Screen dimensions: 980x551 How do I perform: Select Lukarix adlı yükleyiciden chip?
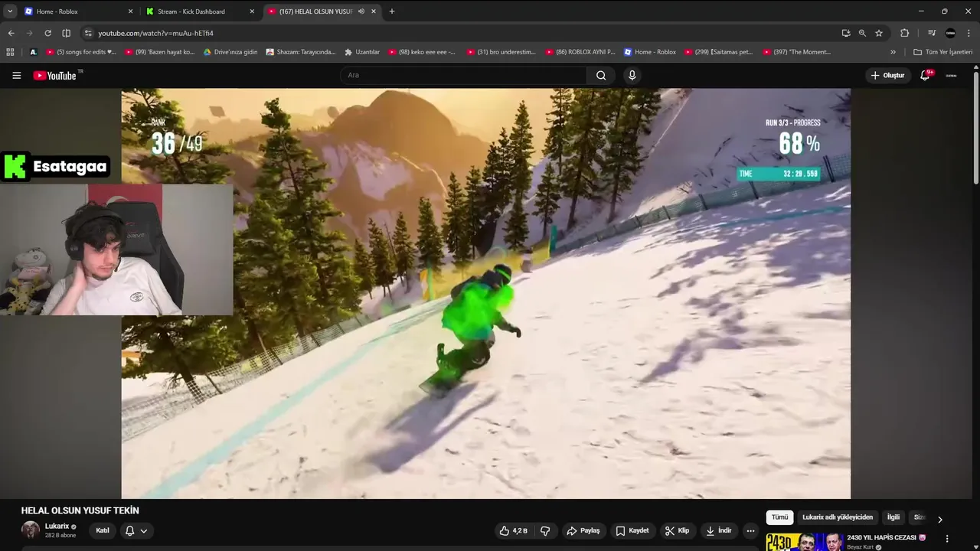[x=838, y=517]
